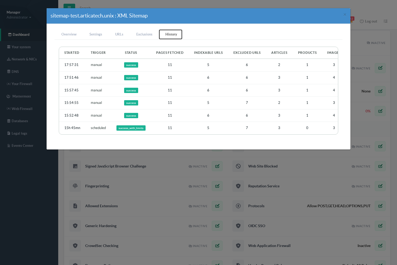Select the 17:51:46 run start time
The image size is (397, 265).
pyautogui.click(x=71, y=78)
